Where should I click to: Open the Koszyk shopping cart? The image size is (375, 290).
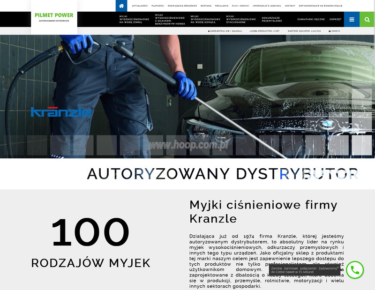pos(334,31)
